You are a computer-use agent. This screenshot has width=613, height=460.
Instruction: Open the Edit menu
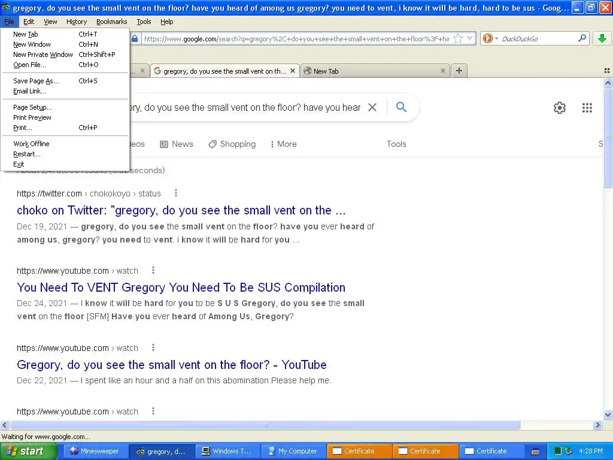point(29,22)
